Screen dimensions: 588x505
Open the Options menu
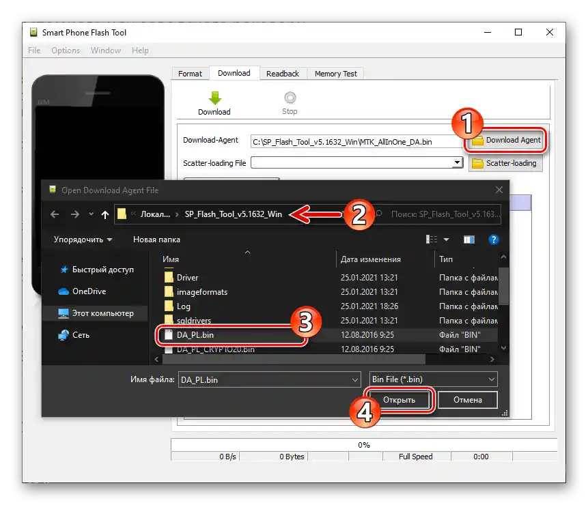pyautogui.click(x=66, y=50)
